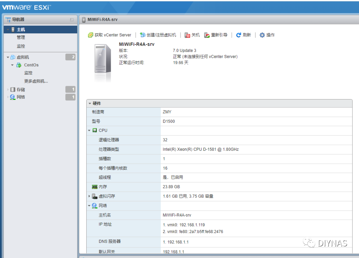Viewport: 359px width, 258px height.
Task: Click the 网络 count badge 1
Action: [70, 97]
